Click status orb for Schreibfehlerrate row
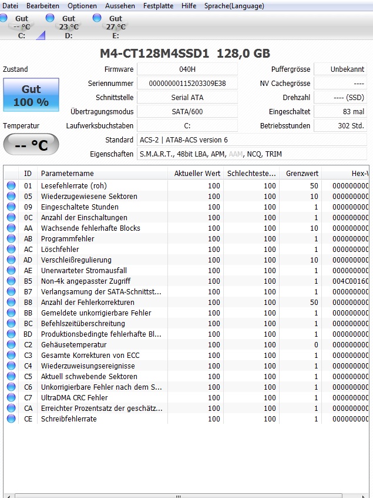Viewport: 373px width, 498px height. tap(11, 419)
